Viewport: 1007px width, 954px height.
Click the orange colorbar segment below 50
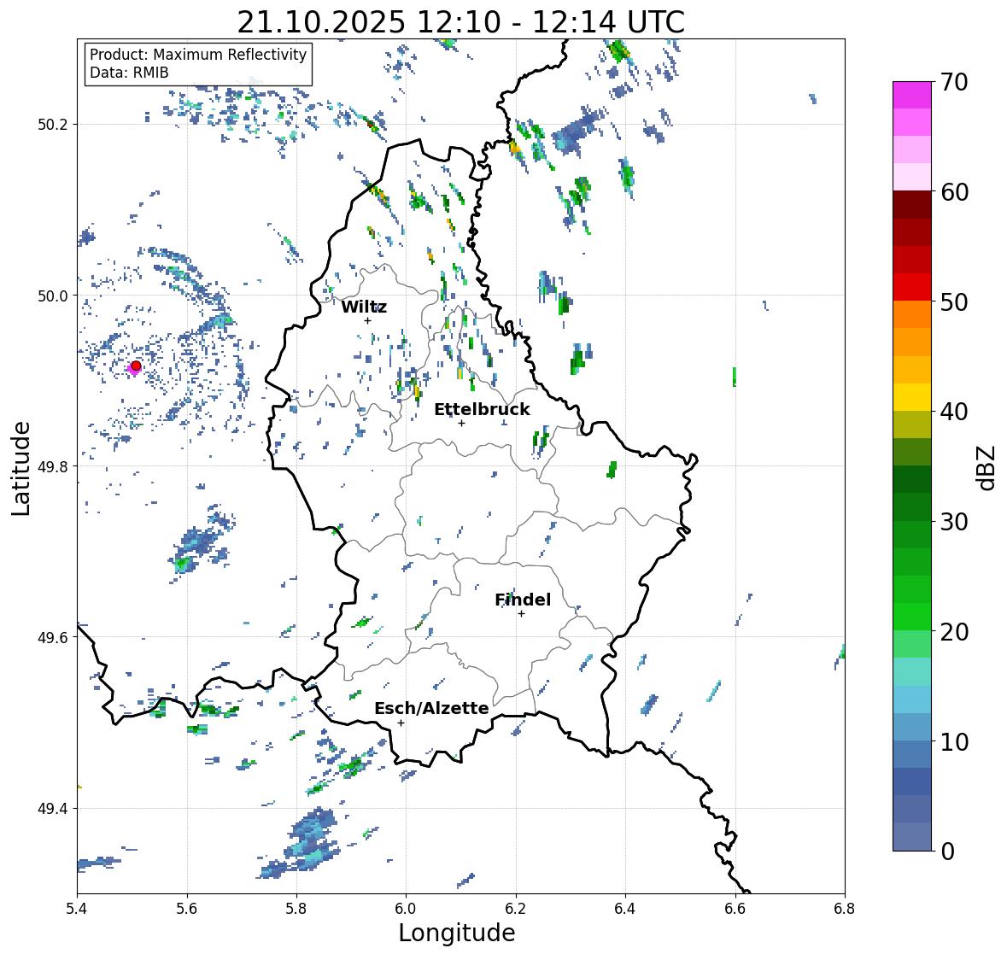(912, 314)
